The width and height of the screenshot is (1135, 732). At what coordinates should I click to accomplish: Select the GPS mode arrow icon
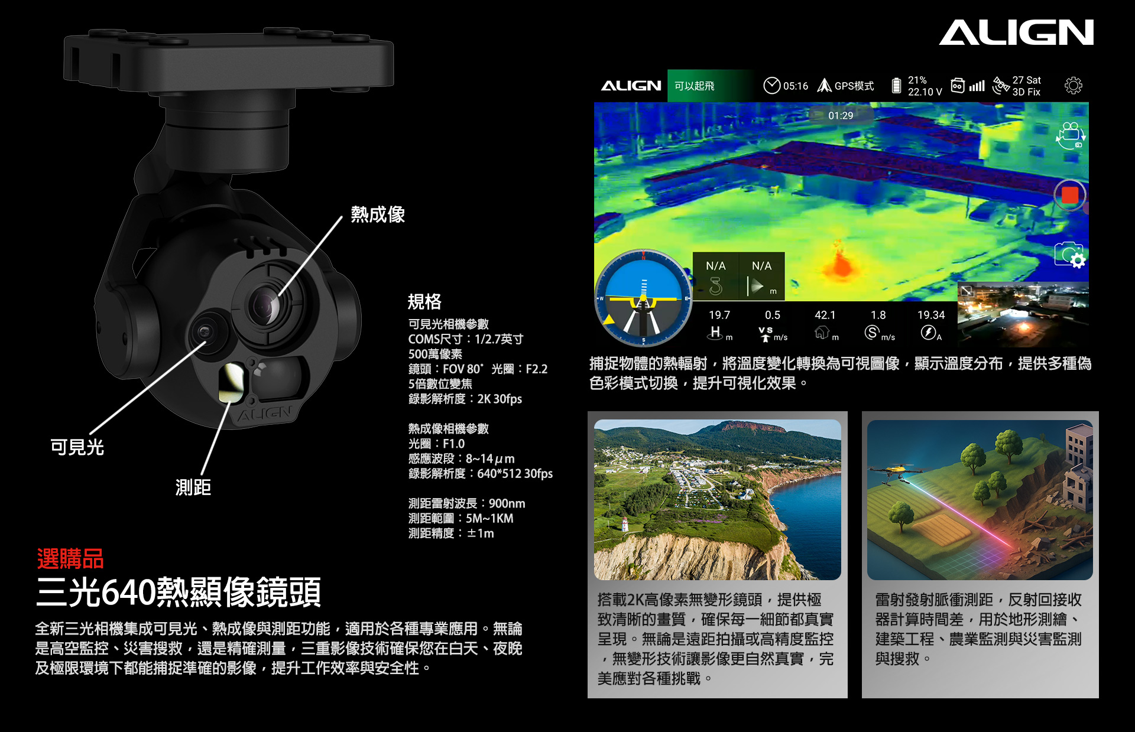(824, 86)
